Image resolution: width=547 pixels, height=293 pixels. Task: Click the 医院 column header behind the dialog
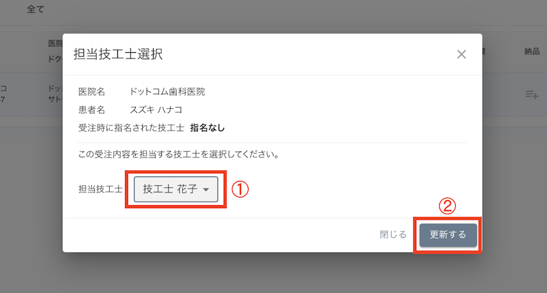pos(55,43)
